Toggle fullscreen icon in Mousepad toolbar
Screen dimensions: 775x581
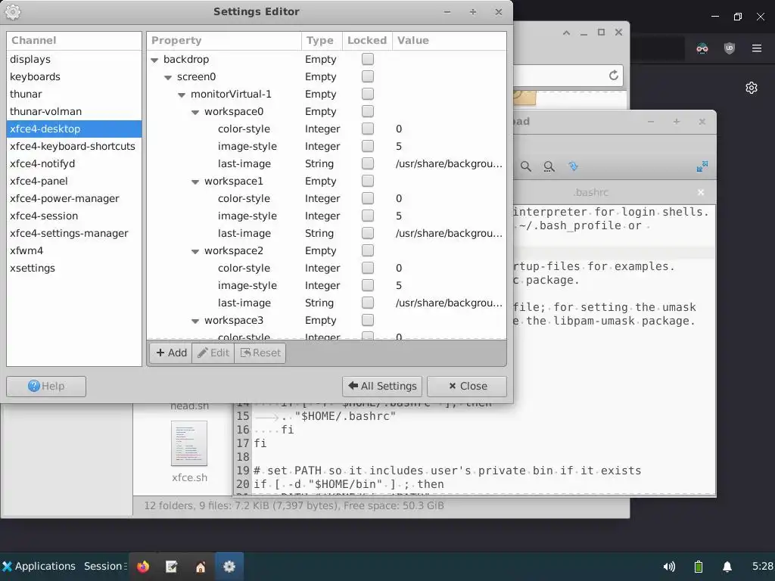702,166
